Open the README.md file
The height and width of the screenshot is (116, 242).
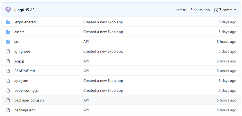[x=25, y=71]
